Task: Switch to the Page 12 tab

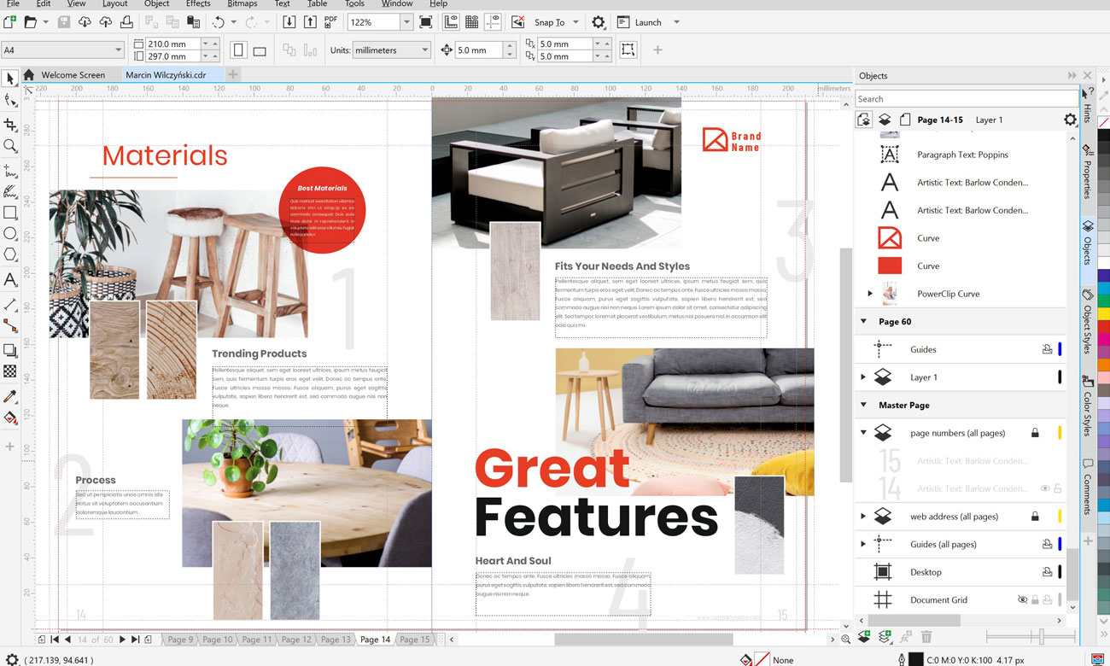Action: click(296, 640)
